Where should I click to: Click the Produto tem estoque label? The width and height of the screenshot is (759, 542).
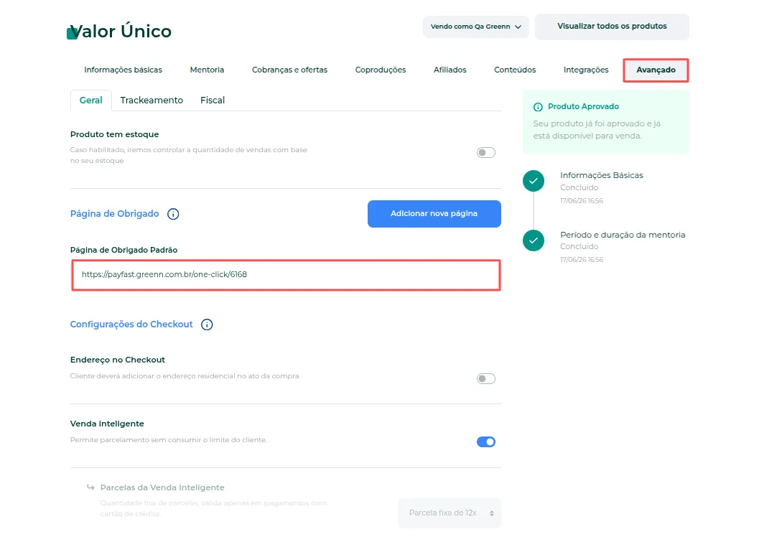pyautogui.click(x=114, y=134)
